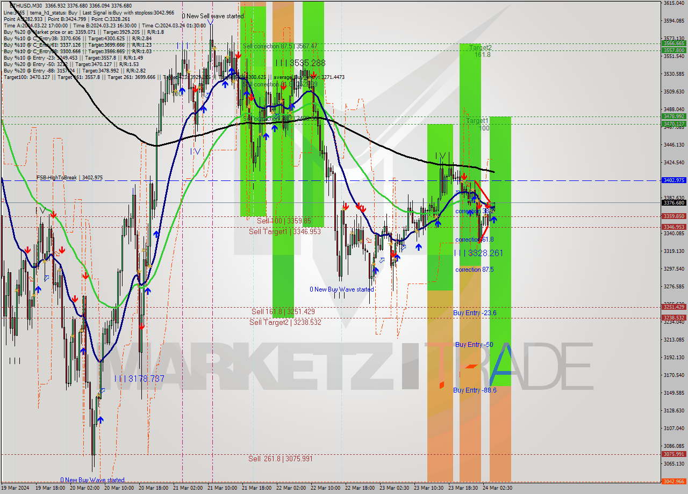Click the '23 Mar 02:30' time axis label

(395, 488)
